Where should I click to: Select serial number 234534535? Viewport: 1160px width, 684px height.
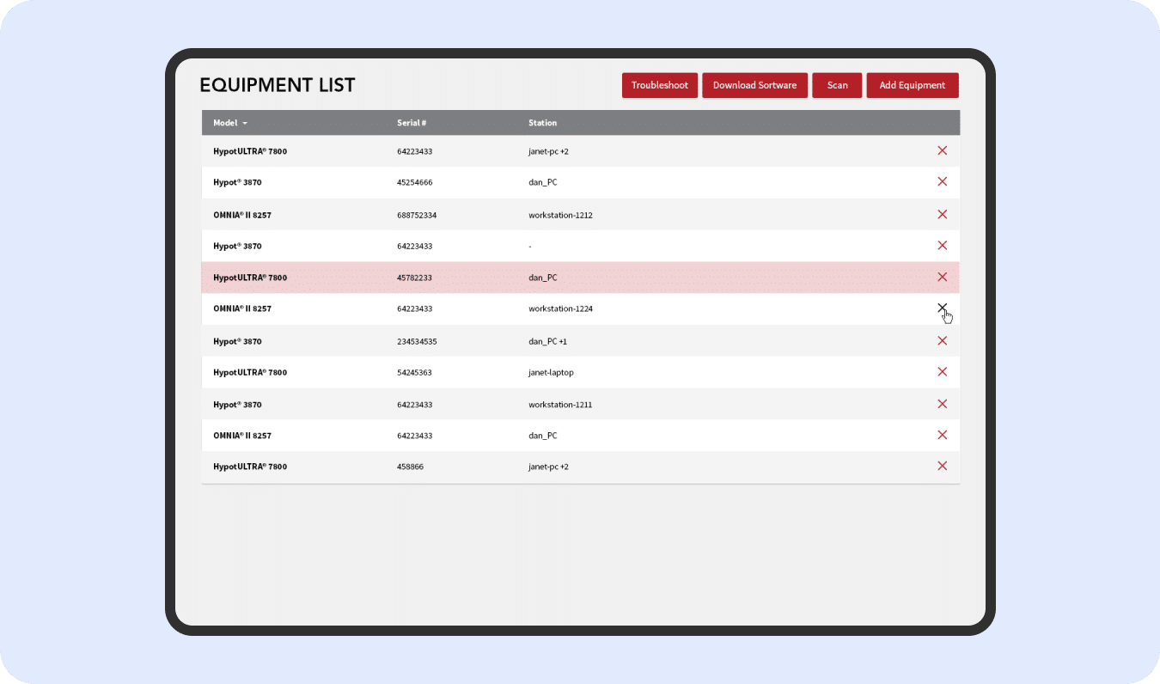(x=417, y=341)
